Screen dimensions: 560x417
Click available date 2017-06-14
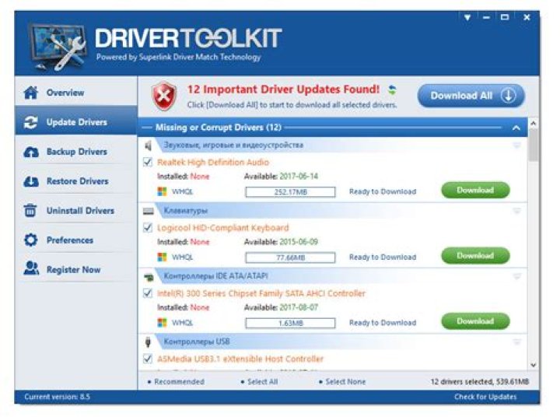pos(299,176)
